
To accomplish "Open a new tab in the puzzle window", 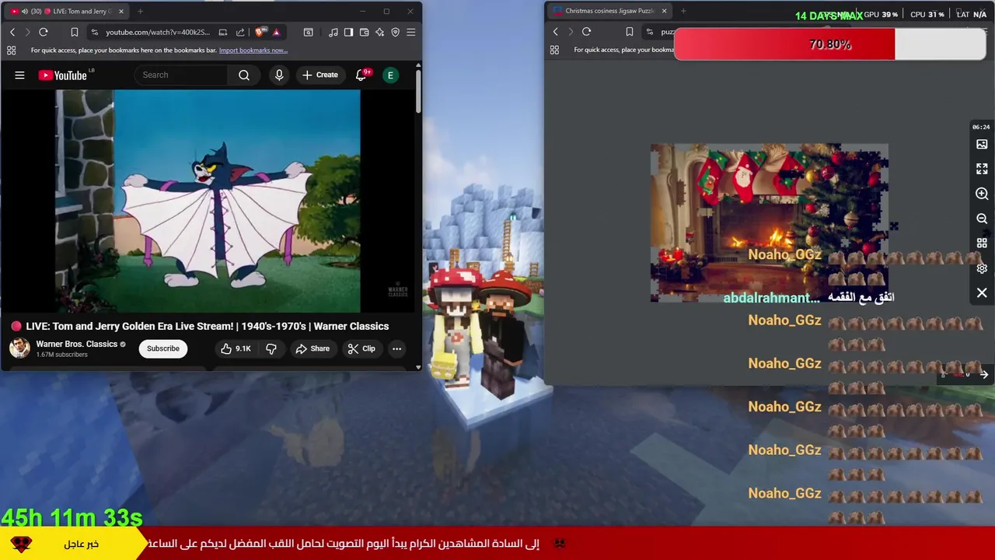I will point(683,11).
